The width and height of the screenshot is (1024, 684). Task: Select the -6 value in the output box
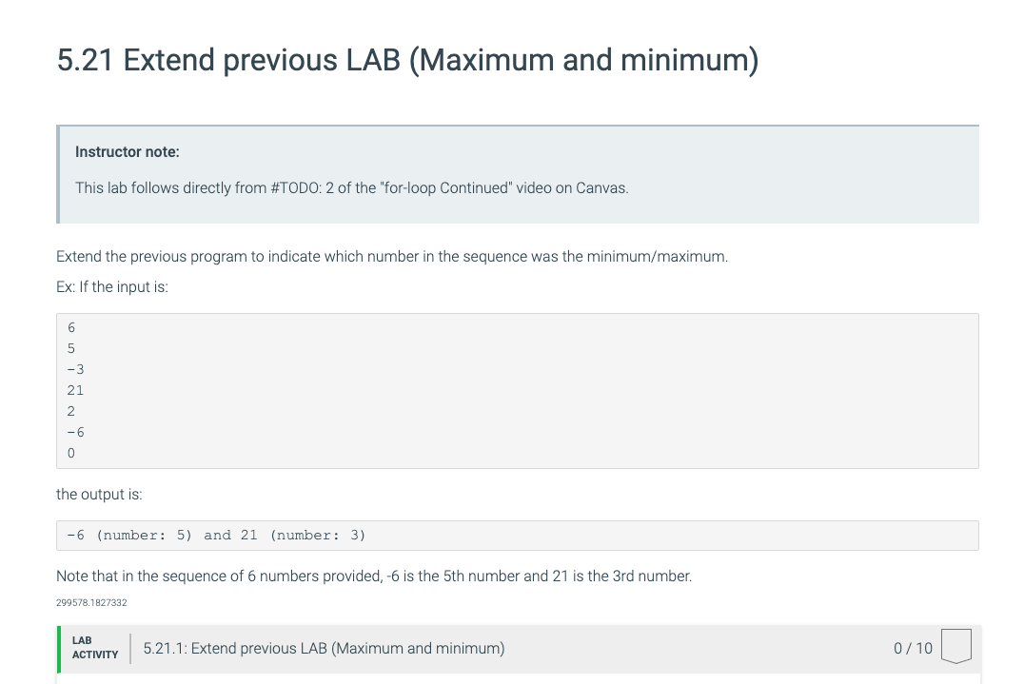tap(74, 535)
